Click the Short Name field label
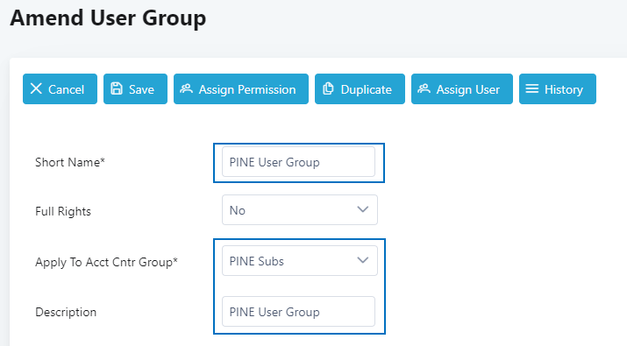 coord(70,162)
